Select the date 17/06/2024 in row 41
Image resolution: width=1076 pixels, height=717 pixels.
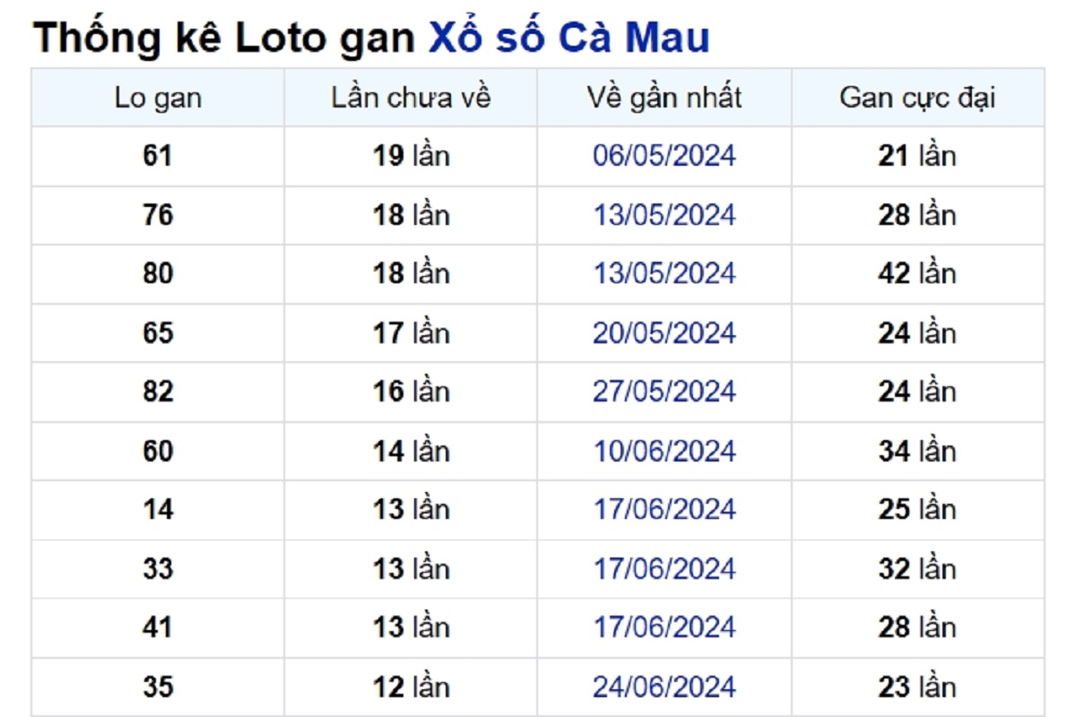pyautogui.click(x=664, y=627)
